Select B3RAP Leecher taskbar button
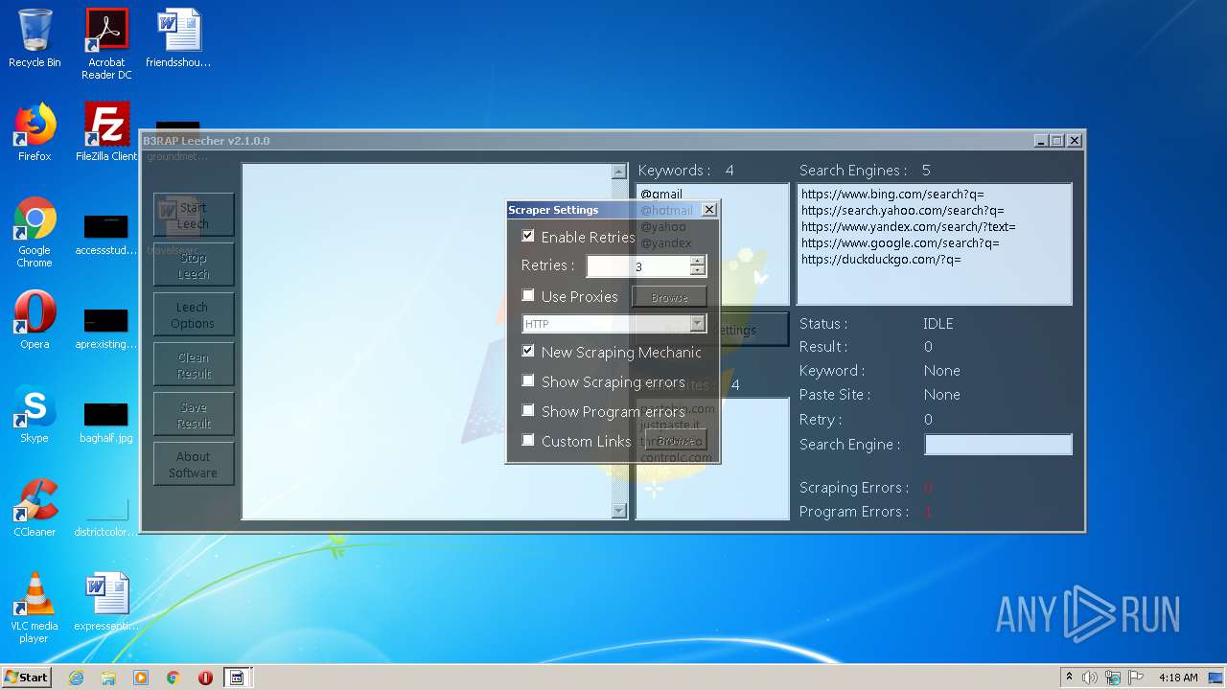 click(237, 678)
